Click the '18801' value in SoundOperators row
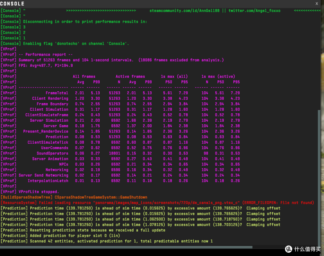This screenshot has width=324, height=256. point(115,153)
